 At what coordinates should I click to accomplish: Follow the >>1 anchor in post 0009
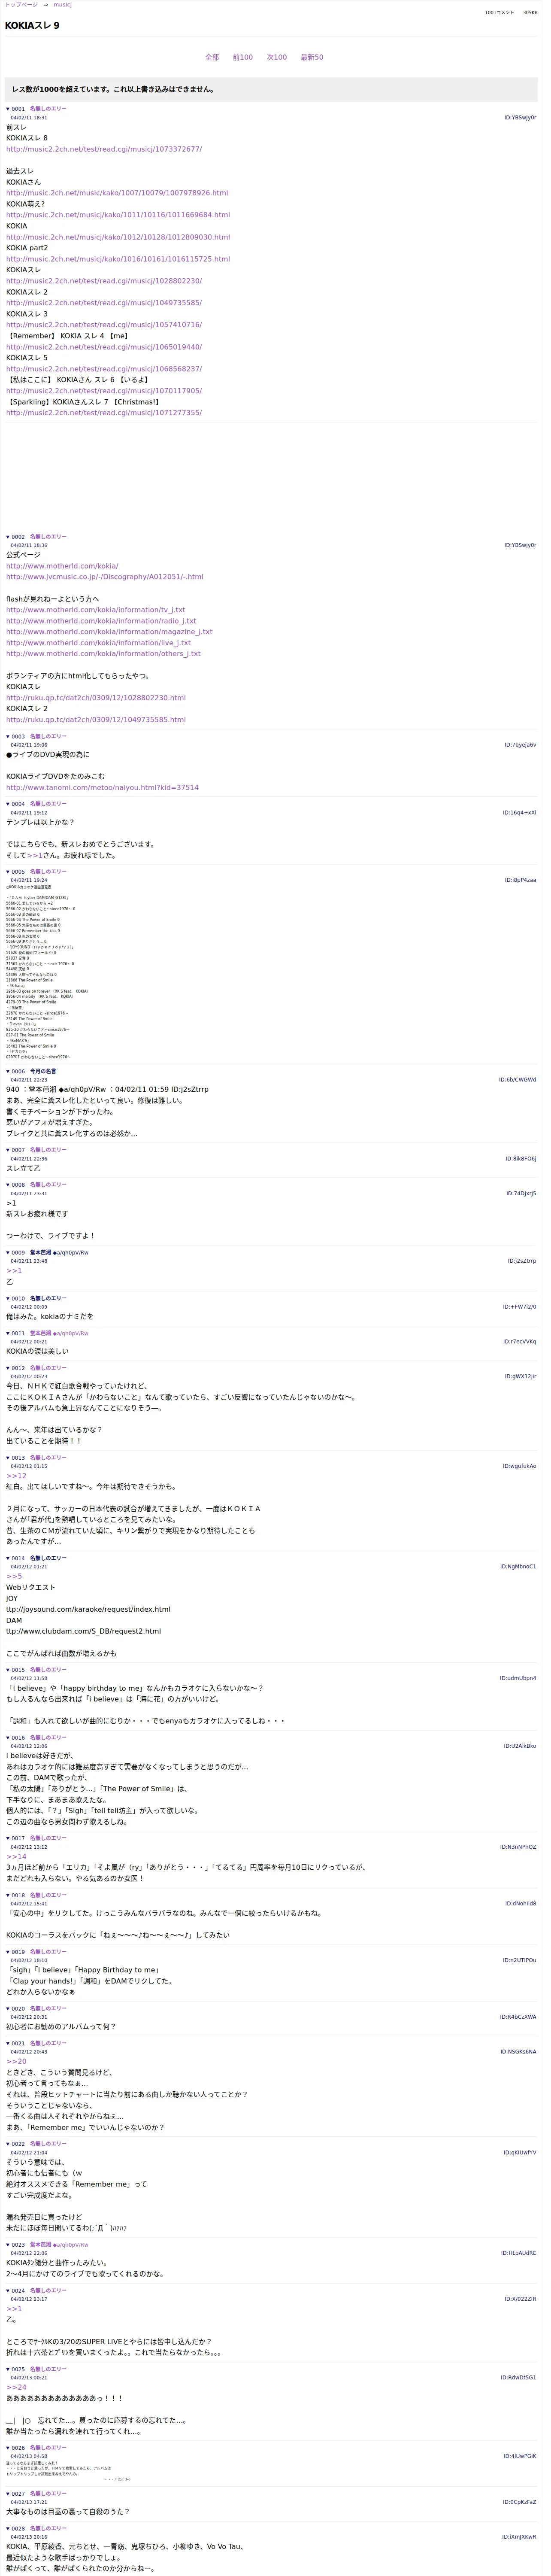[14, 1271]
